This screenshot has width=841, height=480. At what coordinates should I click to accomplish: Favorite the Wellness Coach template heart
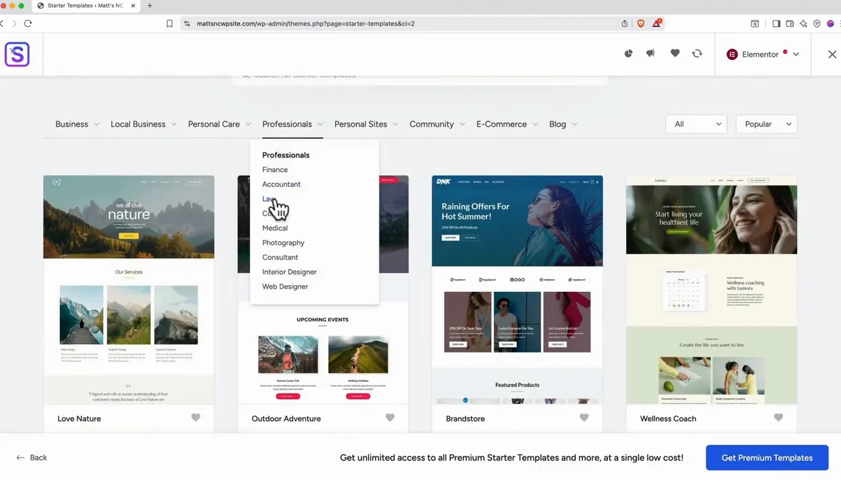coord(778,417)
